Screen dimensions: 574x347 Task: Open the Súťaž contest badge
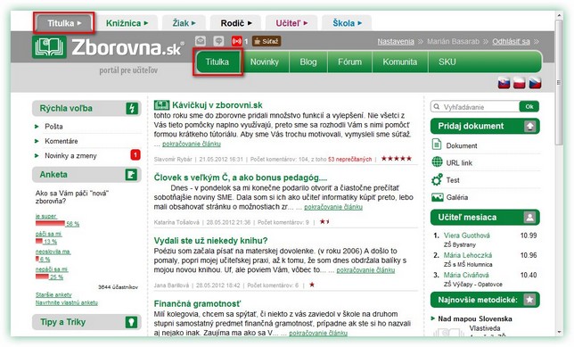point(266,41)
